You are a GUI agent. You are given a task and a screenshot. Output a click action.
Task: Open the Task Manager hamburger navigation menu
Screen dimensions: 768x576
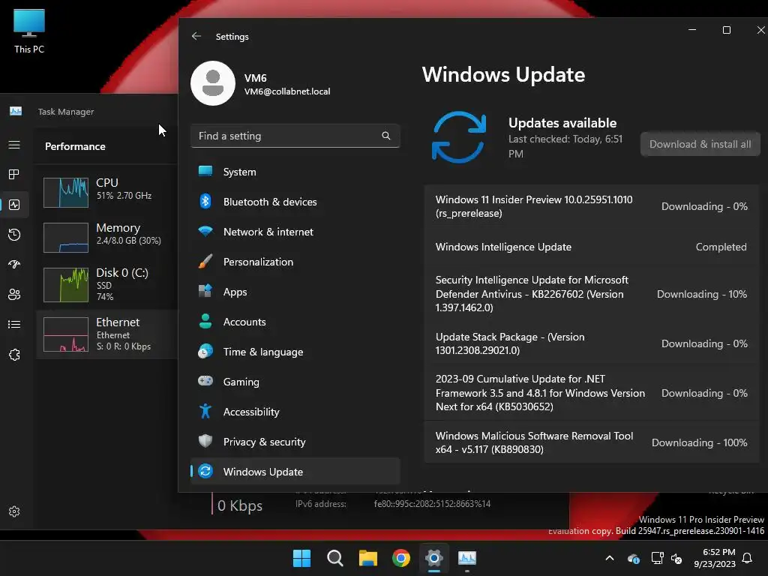pos(14,145)
